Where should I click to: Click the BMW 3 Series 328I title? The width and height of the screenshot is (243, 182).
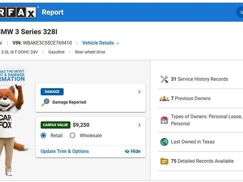28,32
